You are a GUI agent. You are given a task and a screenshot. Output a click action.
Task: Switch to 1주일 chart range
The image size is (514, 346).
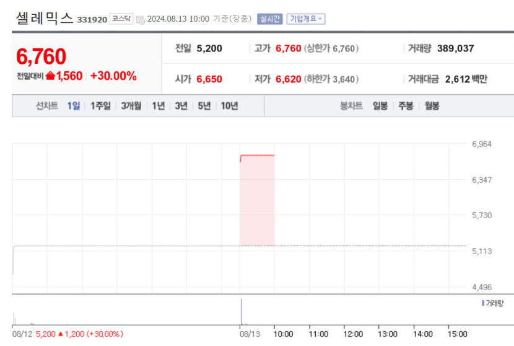100,105
